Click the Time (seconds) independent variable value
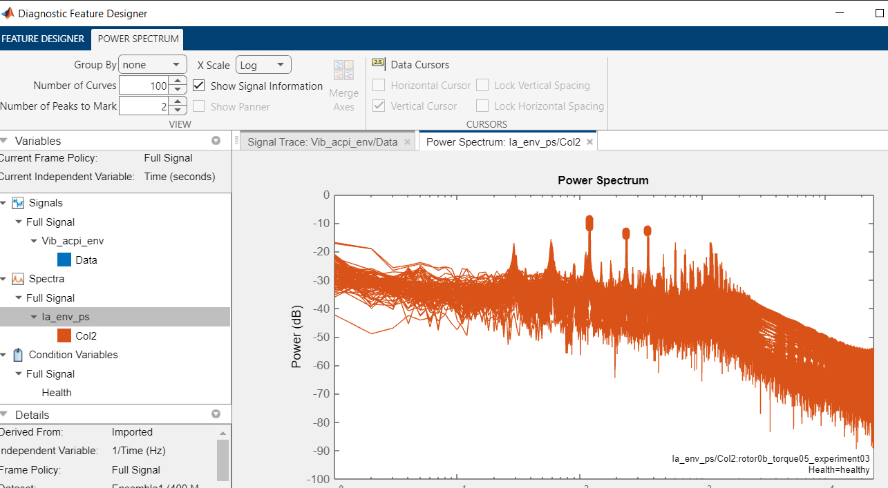This screenshot has width=888, height=488. pyautogui.click(x=180, y=177)
